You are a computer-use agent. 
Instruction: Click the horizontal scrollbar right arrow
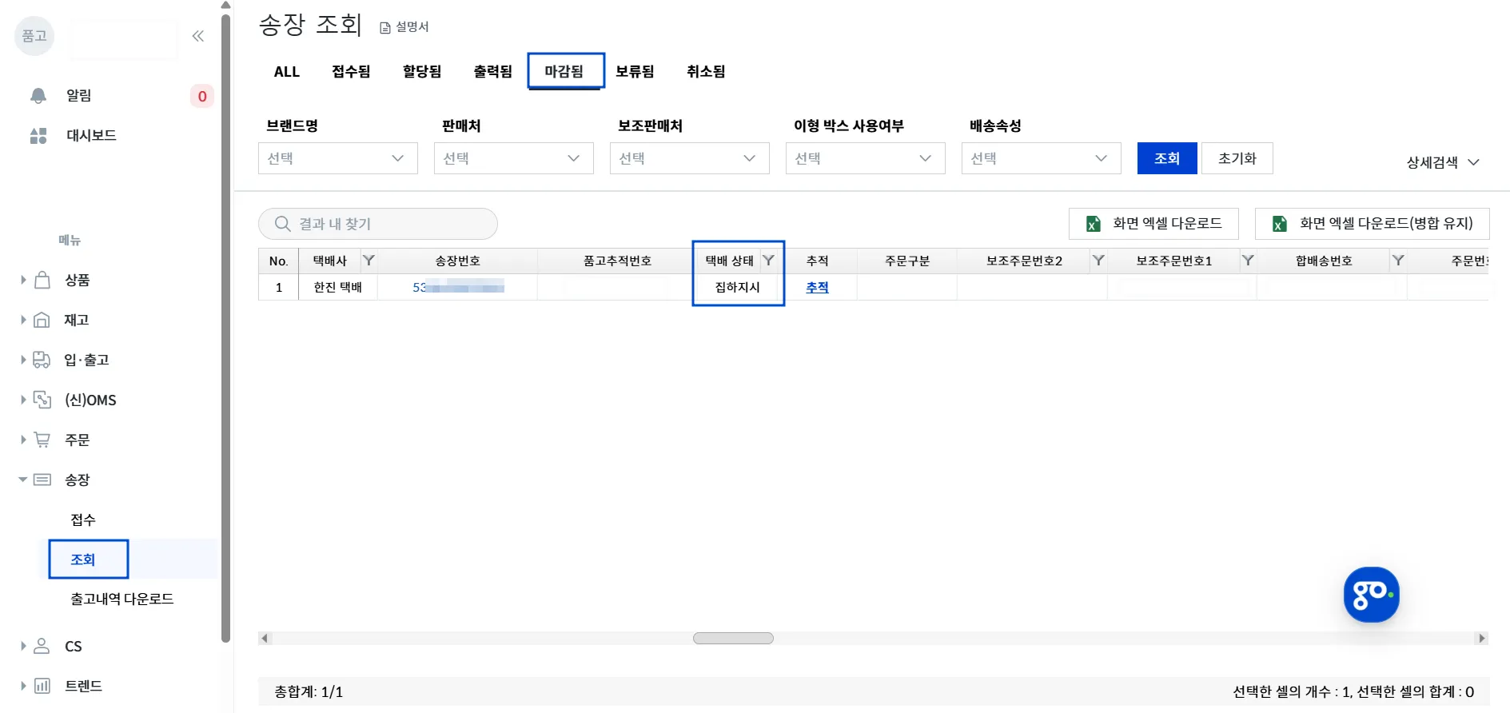[1482, 639]
